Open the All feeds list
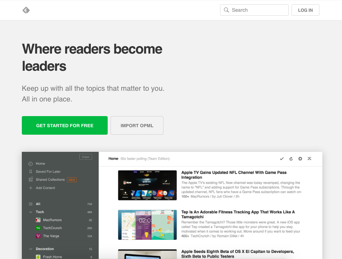The image size is (342, 259). click(x=30, y=204)
